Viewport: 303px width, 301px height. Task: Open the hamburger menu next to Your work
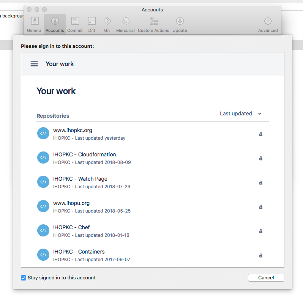click(34, 64)
